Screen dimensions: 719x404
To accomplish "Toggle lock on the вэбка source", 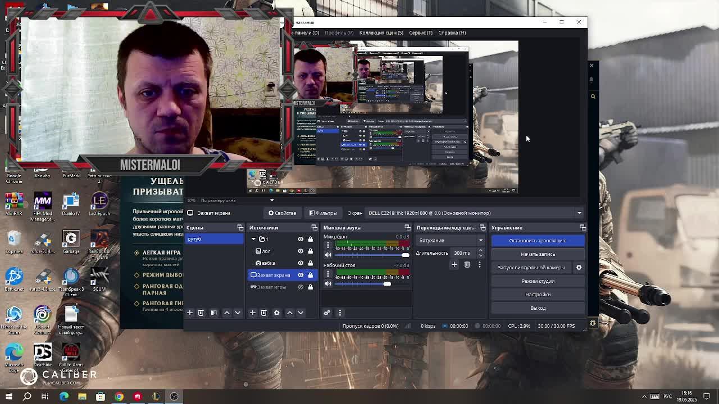I will 310,263.
